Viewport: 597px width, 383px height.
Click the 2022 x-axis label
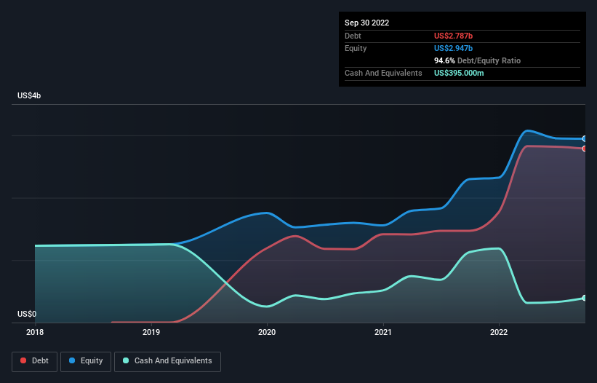click(x=499, y=332)
